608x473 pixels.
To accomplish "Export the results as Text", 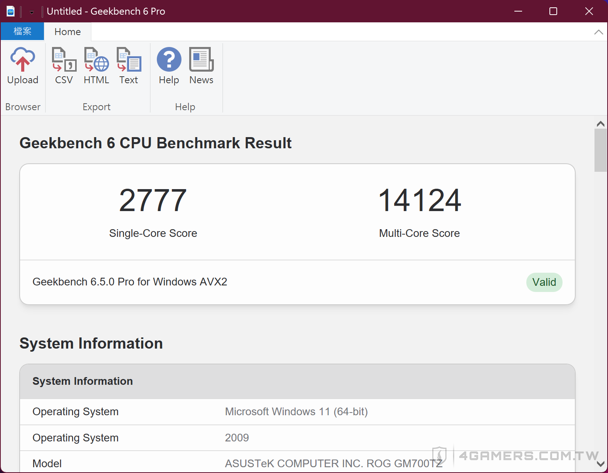I will (x=129, y=66).
